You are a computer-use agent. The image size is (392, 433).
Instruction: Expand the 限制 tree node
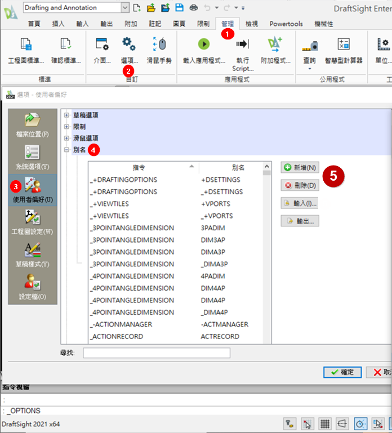[x=66, y=127]
